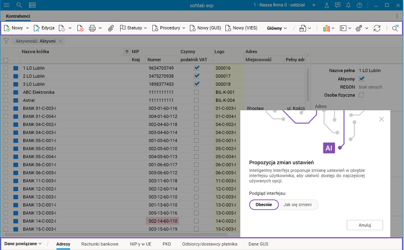Image resolution: width=404 pixels, height=250 pixels.
Task: Click the Edycja edit button
Action: coord(44,28)
